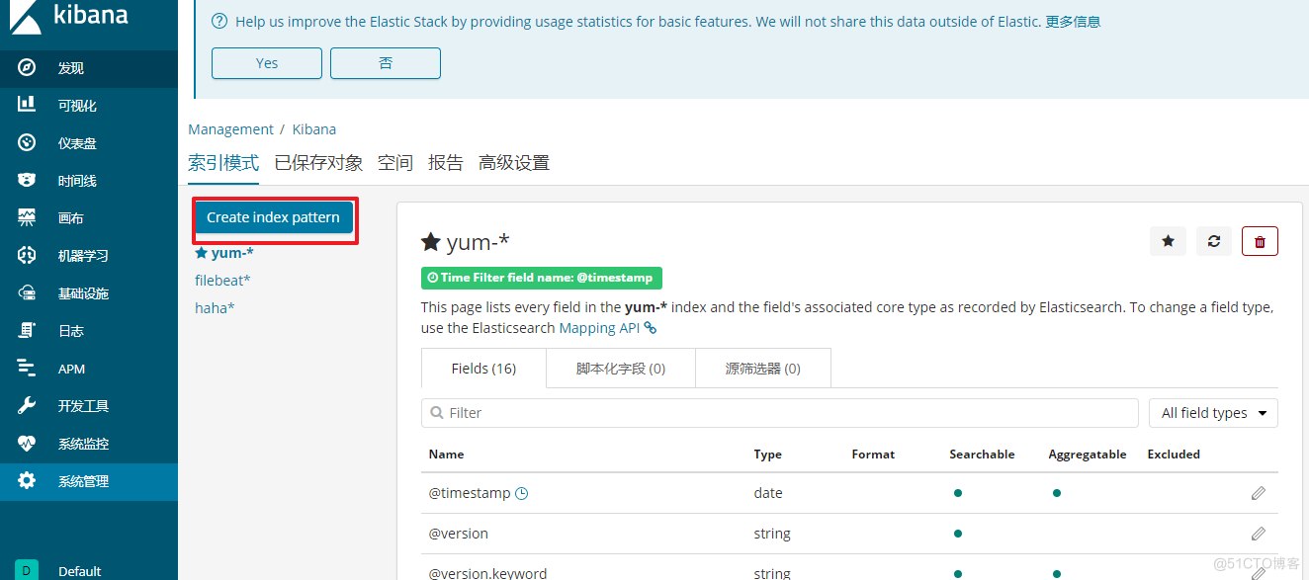Open the 报告 tab
This screenshot has height=580, width=1309.
coord(446,163)
